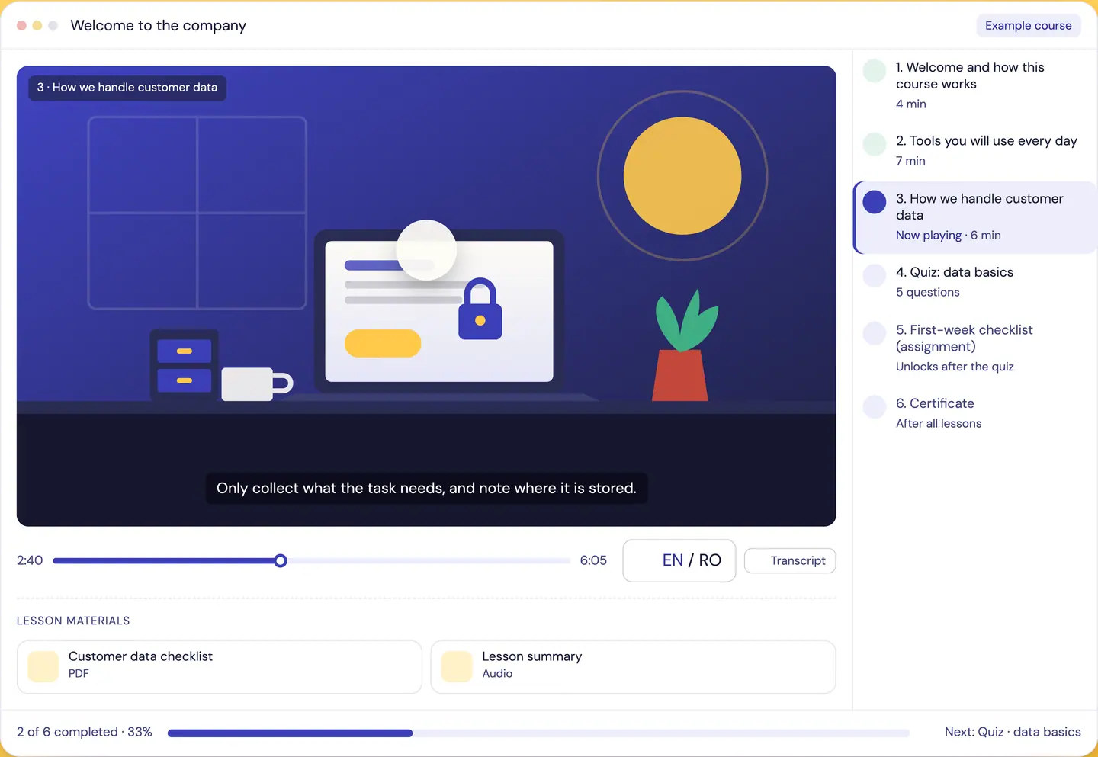
Task: Play the Lesson summary audio card
Action: tap(633, 667)
